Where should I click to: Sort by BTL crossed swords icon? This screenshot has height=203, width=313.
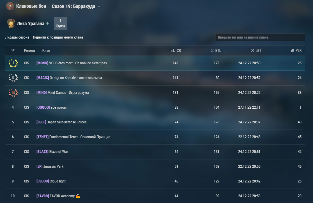pyautogui.click(x=212, y=51)
